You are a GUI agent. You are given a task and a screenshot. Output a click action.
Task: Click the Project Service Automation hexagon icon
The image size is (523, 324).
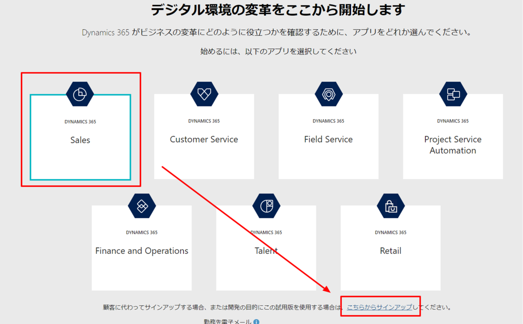point(453,94)
